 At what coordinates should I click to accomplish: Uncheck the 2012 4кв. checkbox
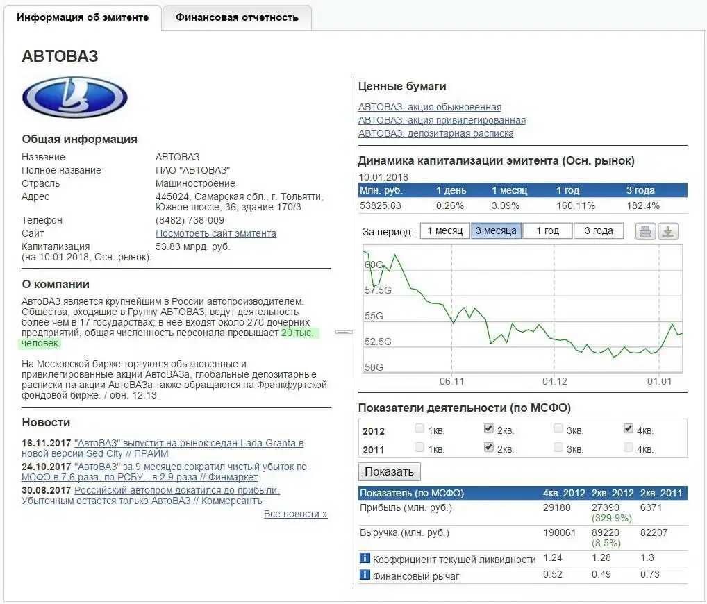[x=629, y=428]
